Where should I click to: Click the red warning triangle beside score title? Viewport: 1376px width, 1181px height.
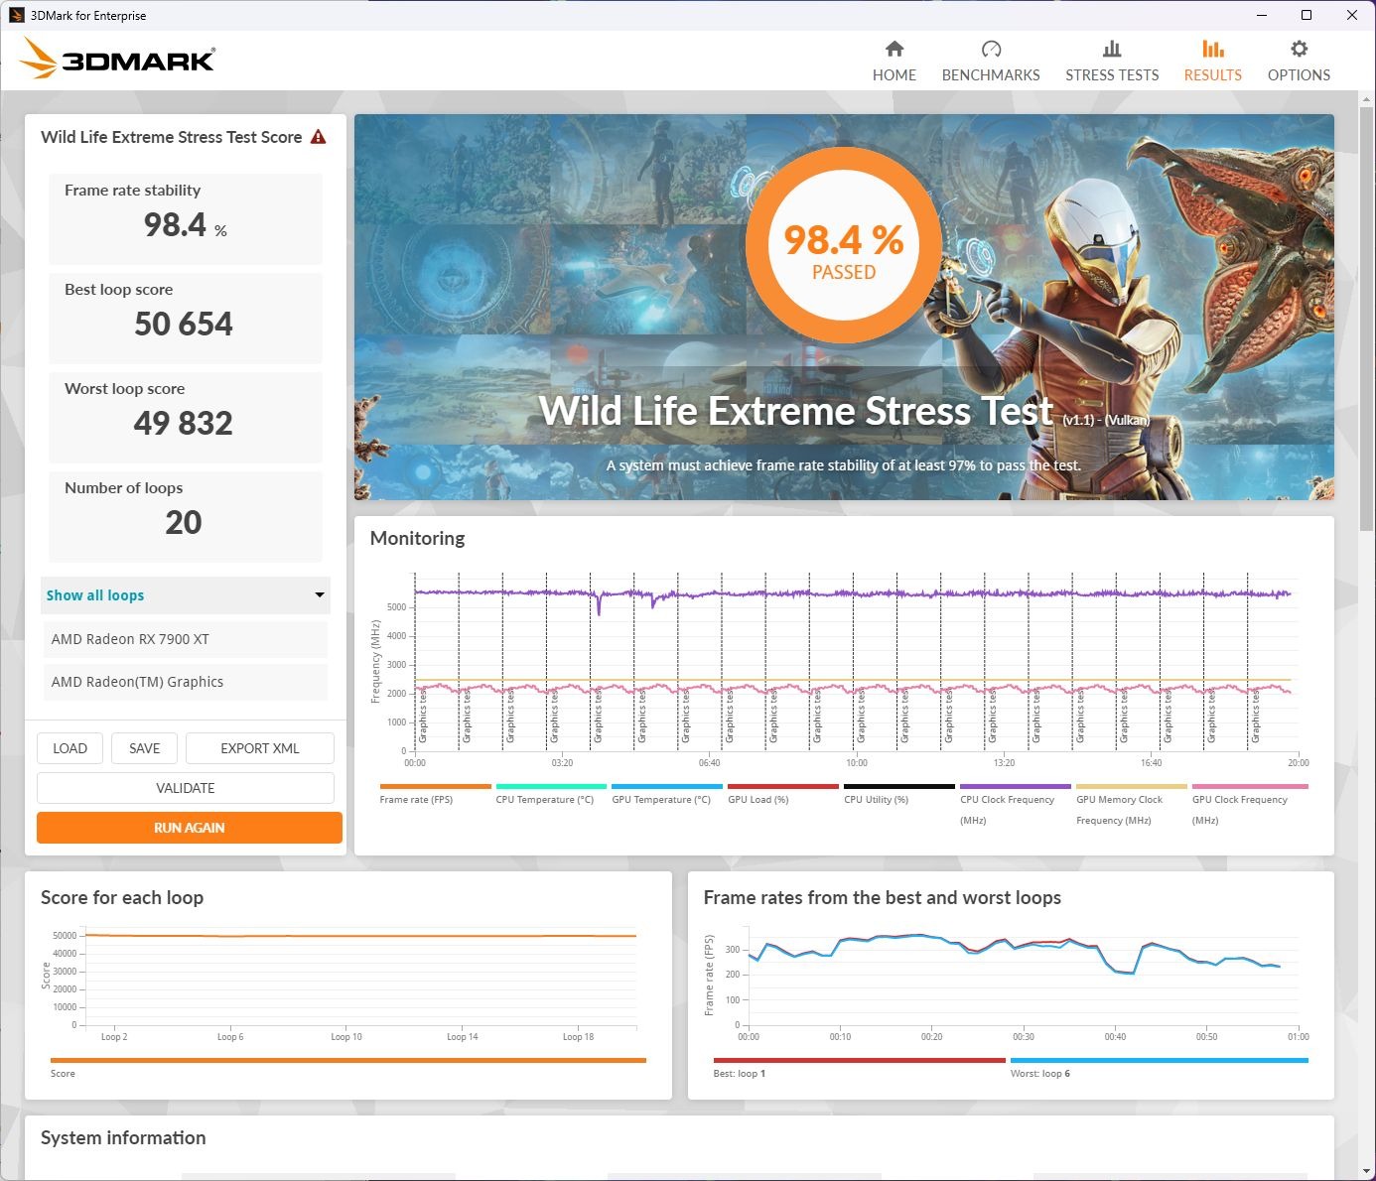(x=318, y=137)
